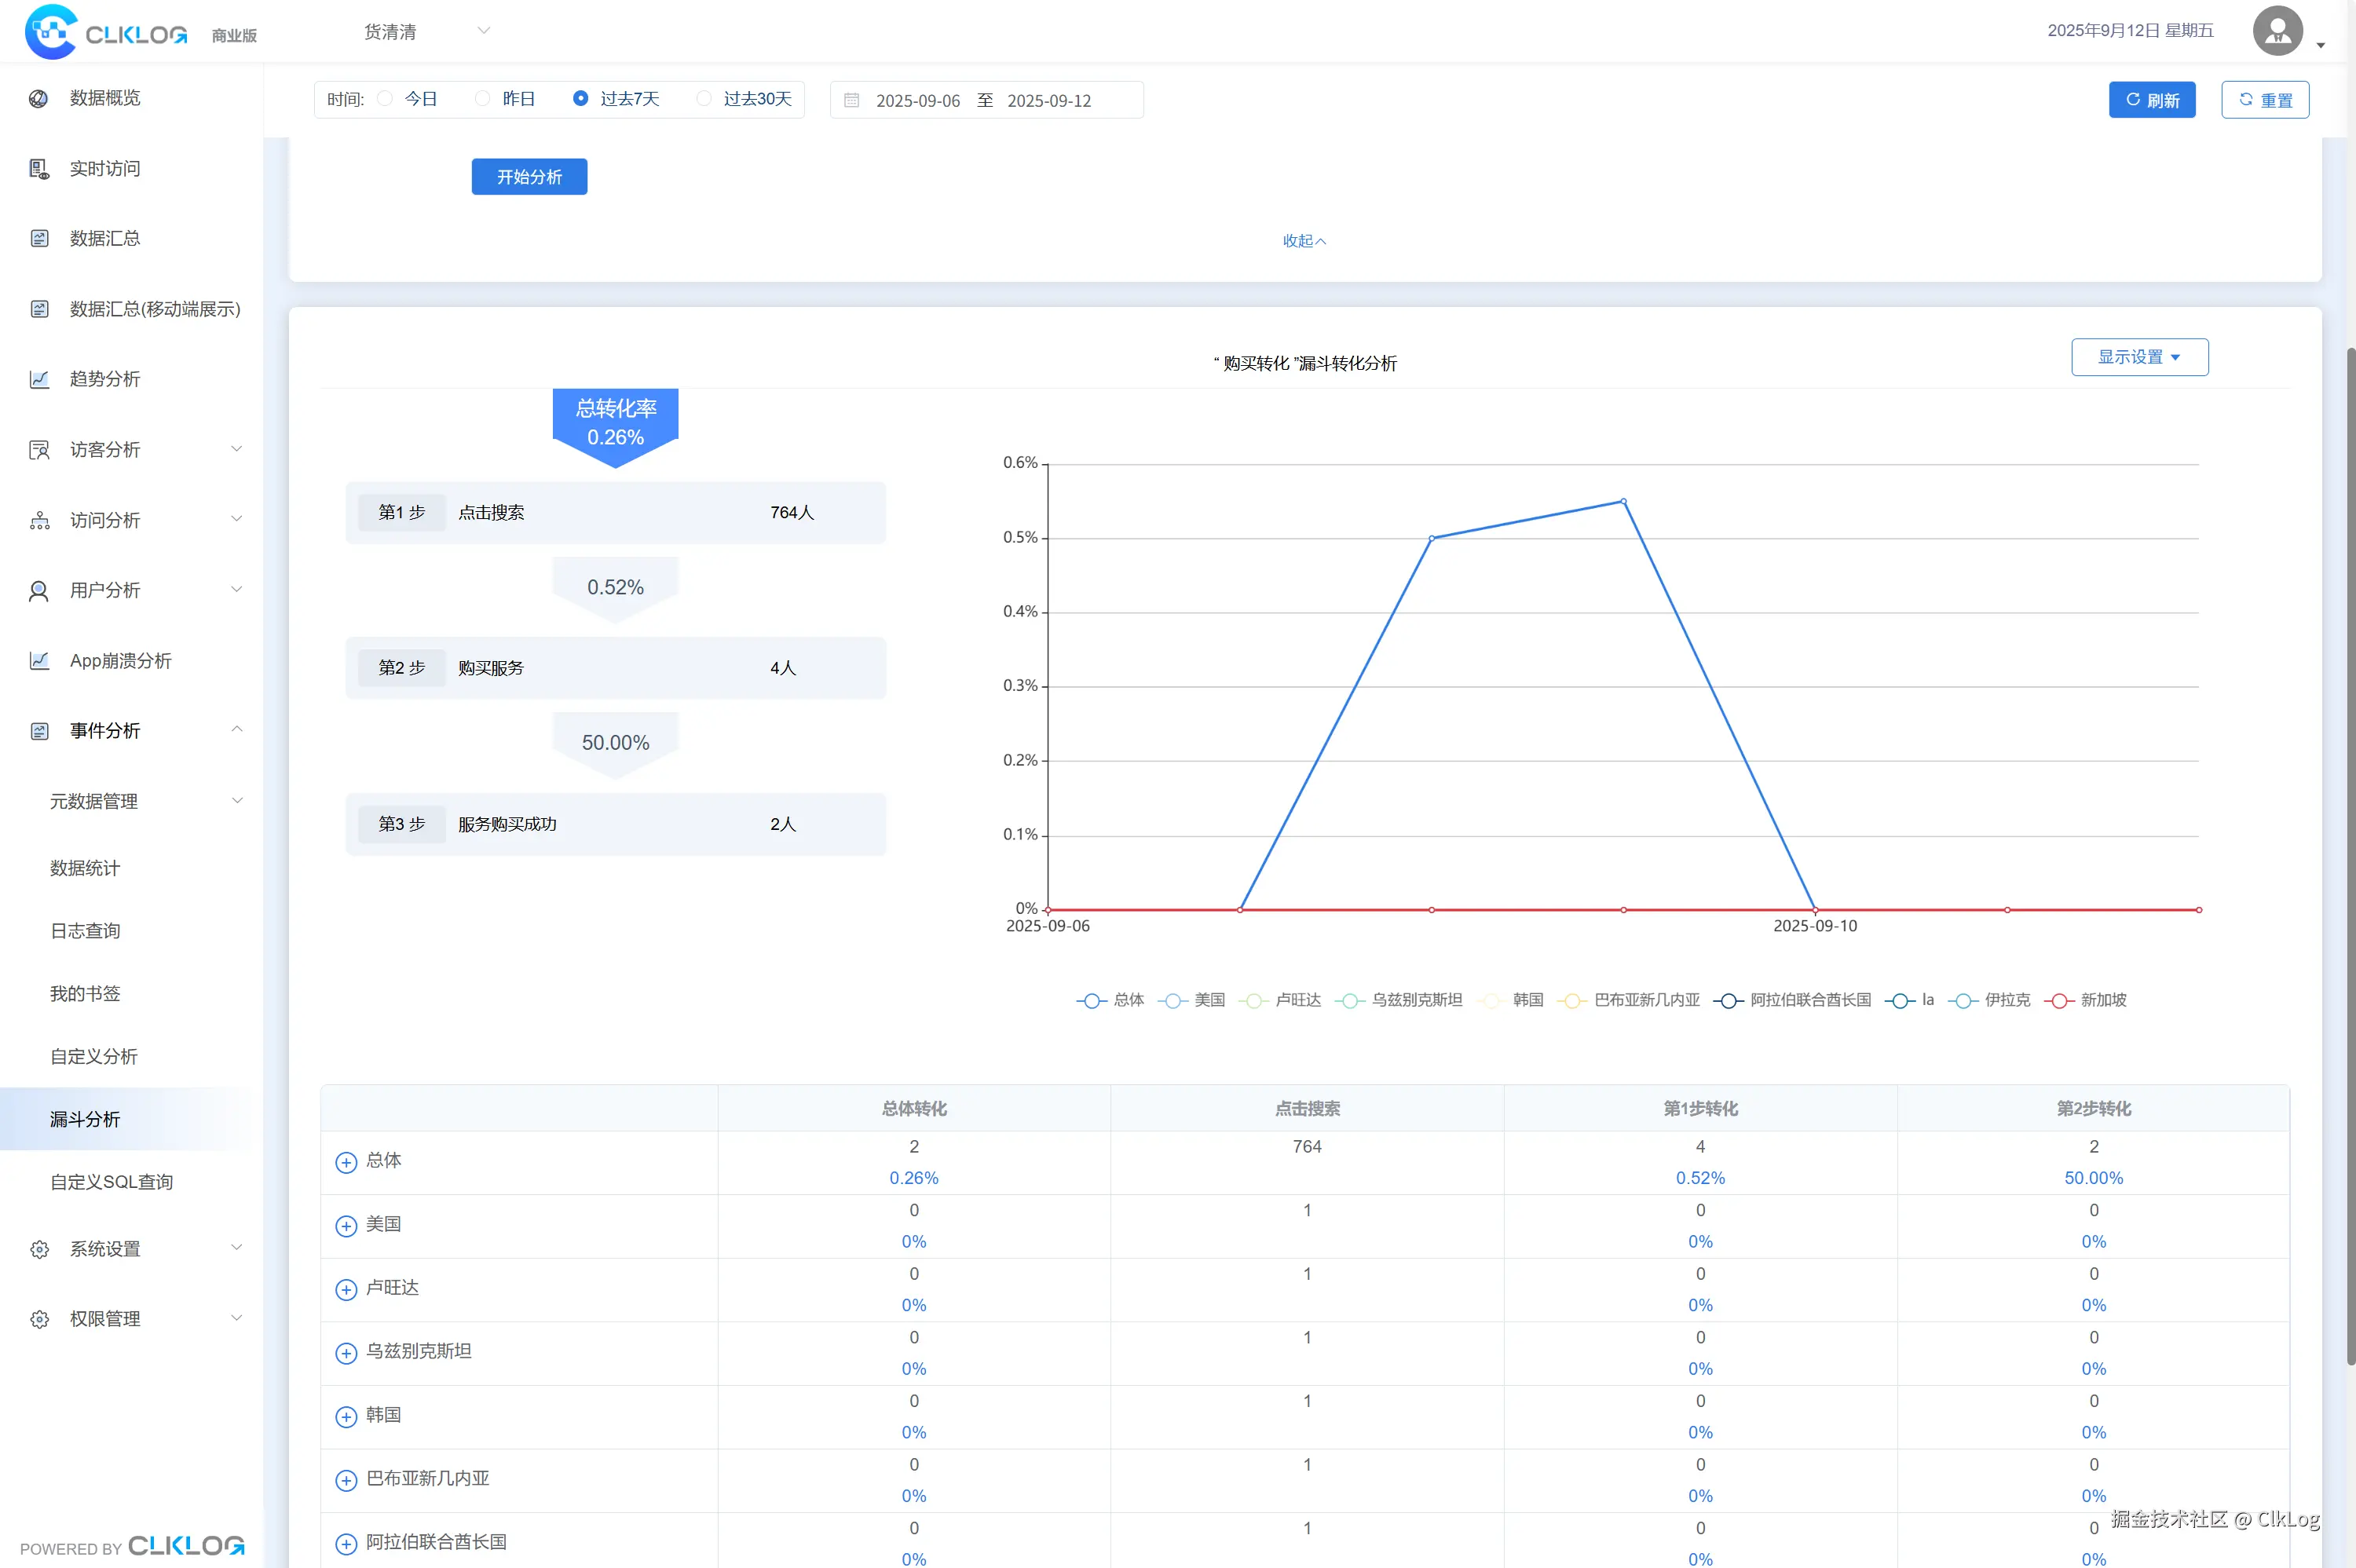Click the calendar icon in date range
The image size is (2356, 1568).
pyautogui.click(x=852, y=100)
